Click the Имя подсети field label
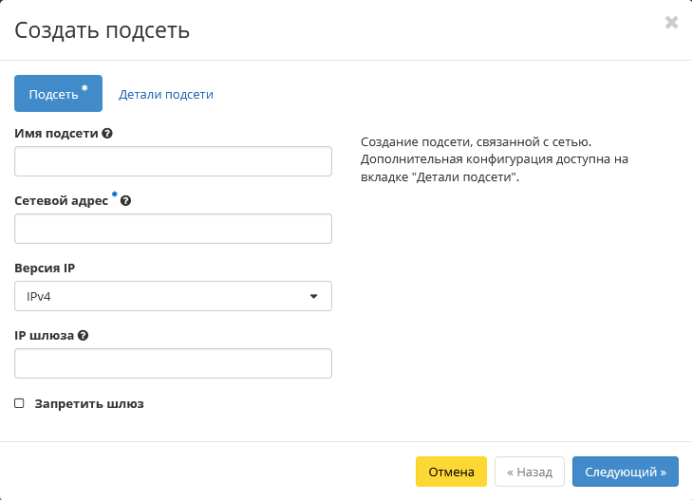Viewport: 692px width, 500px height. click(x=56, y=134)
